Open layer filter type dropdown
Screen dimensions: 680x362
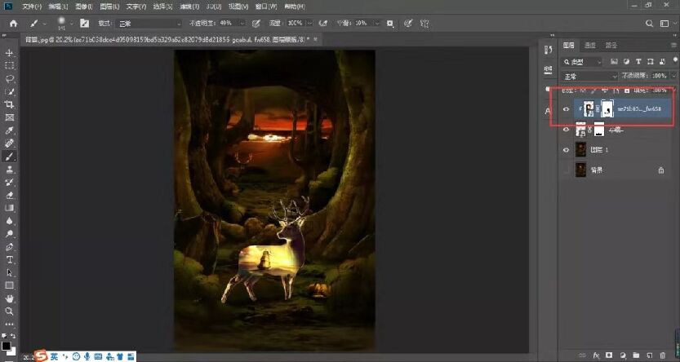(582, 62)
